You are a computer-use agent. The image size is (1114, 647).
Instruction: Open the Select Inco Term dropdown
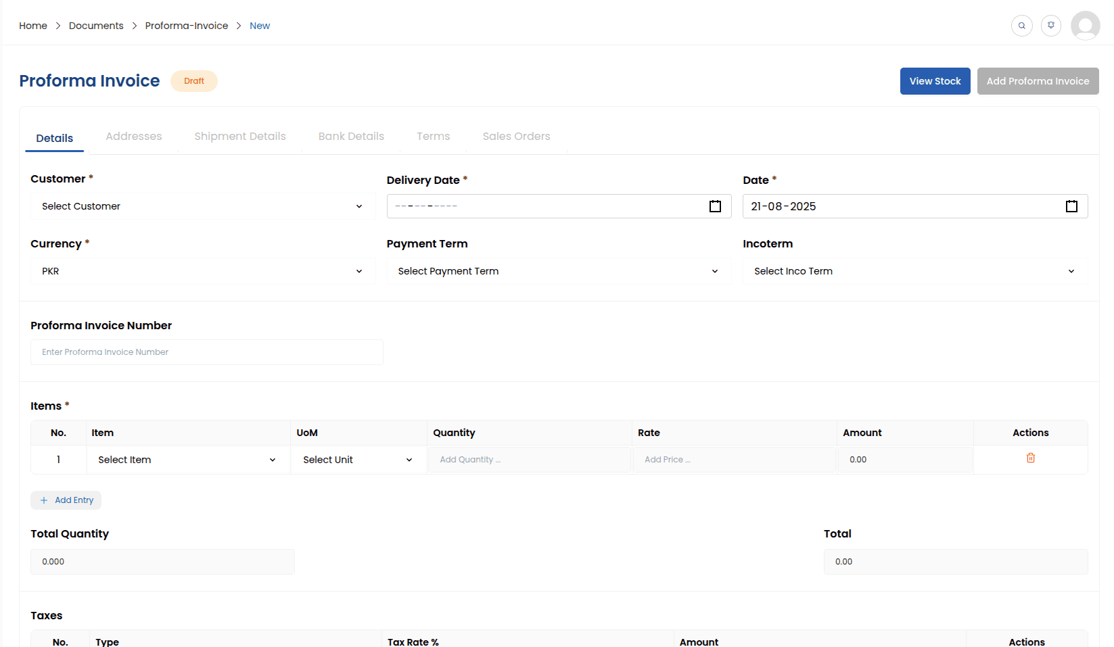pos(914,271)
